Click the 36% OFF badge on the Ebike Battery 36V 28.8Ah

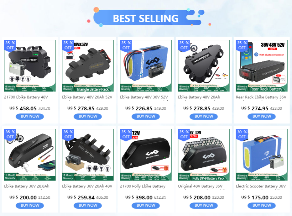point(10,134)
